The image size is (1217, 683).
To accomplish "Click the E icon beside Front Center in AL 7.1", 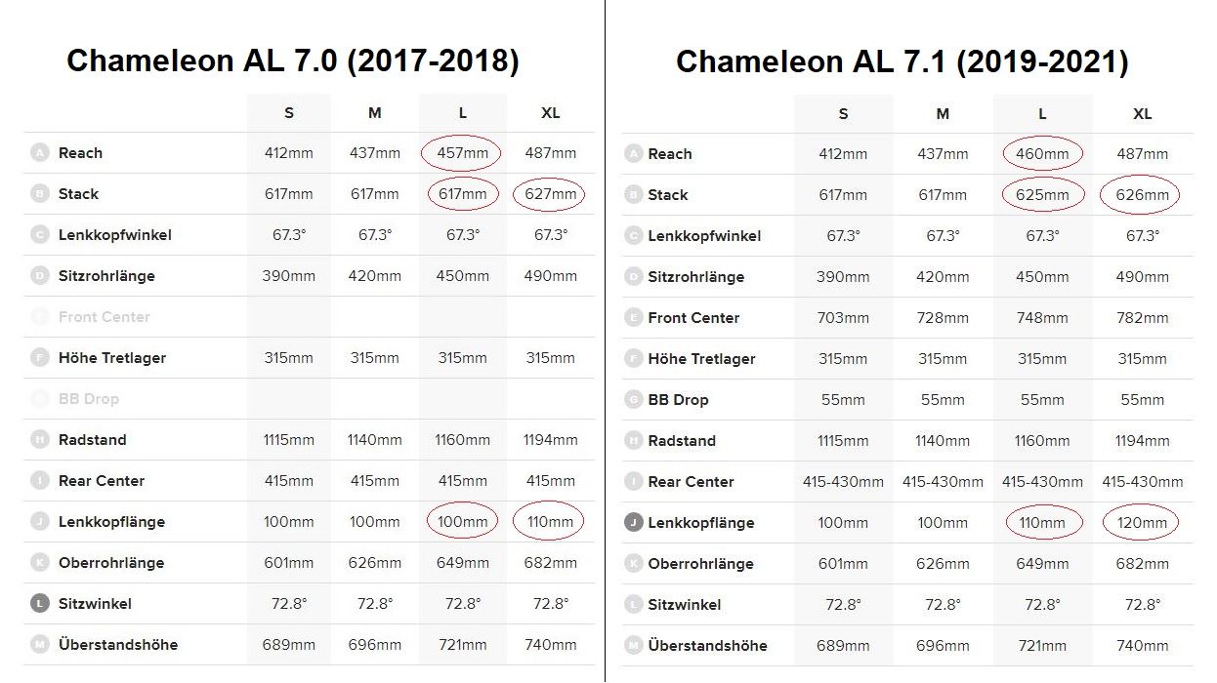I will pyautogui.click(x=633, y=318).
